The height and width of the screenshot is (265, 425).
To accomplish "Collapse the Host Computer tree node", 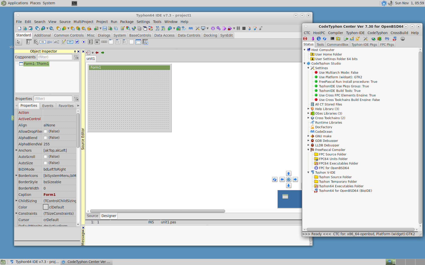I will [305, 50].
